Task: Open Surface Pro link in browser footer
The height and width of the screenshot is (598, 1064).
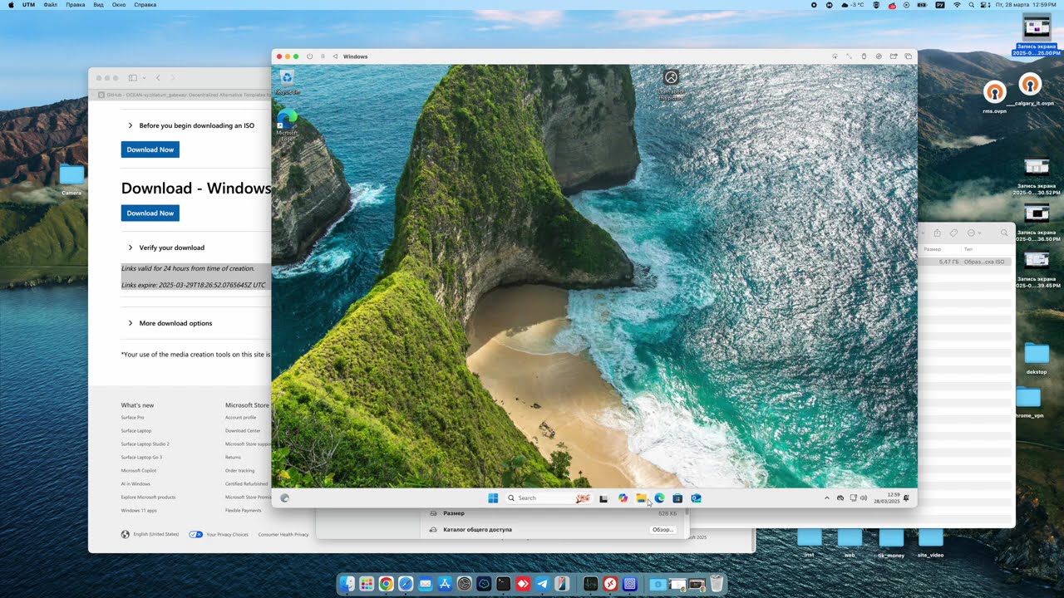Action: tap(132, 418)
